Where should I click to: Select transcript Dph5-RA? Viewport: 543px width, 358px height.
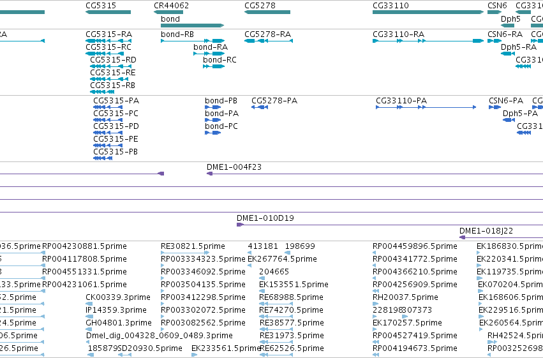519,47
